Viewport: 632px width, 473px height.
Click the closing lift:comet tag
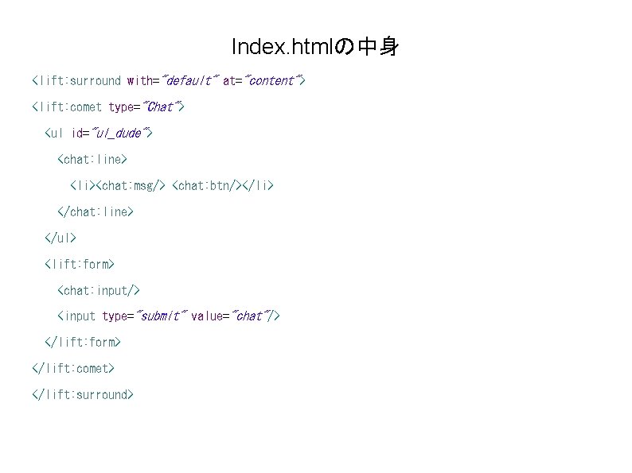click(x=73, y=368)
